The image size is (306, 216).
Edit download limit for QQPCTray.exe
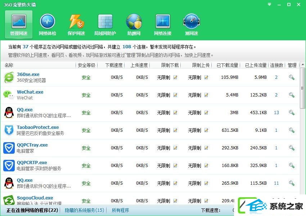[x=175, y=148]
